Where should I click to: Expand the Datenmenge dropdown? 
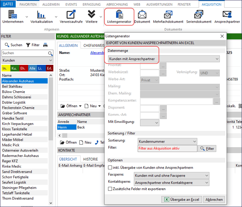click(164, 59)
